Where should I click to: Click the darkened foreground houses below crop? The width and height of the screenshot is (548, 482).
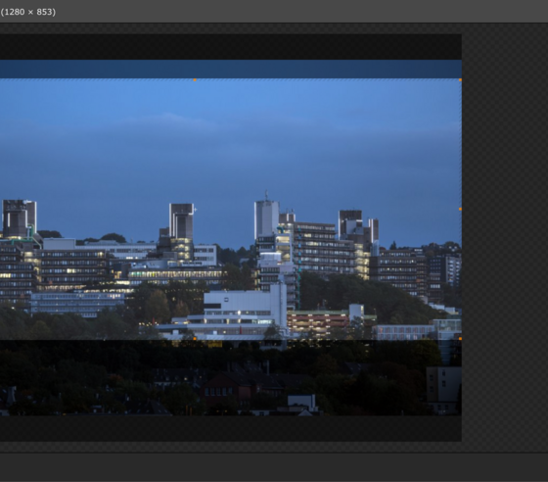point(231,378)
